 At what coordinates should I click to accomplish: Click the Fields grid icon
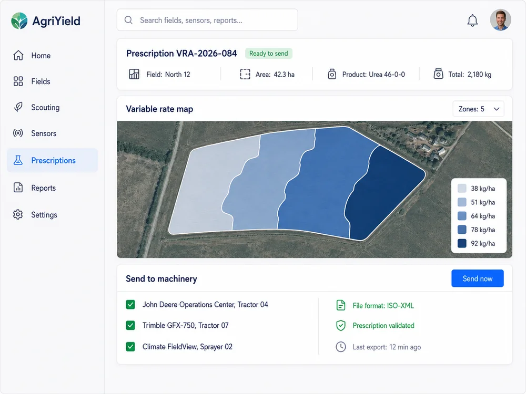pyautogui.click(x=18, y=81)
